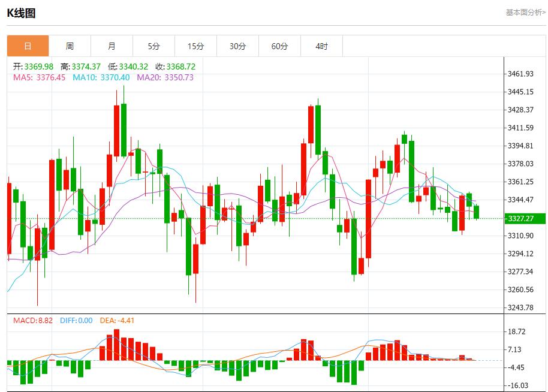Select the 5分 interval tab
This screenshot has height=392, width=548.
[x=153, y=46]
